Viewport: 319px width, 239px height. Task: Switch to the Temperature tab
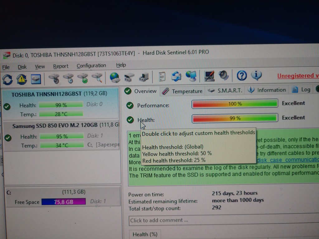click(182, 91)
